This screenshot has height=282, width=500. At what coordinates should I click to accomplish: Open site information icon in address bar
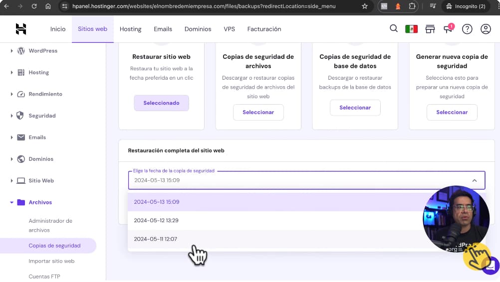coord(65,6)
